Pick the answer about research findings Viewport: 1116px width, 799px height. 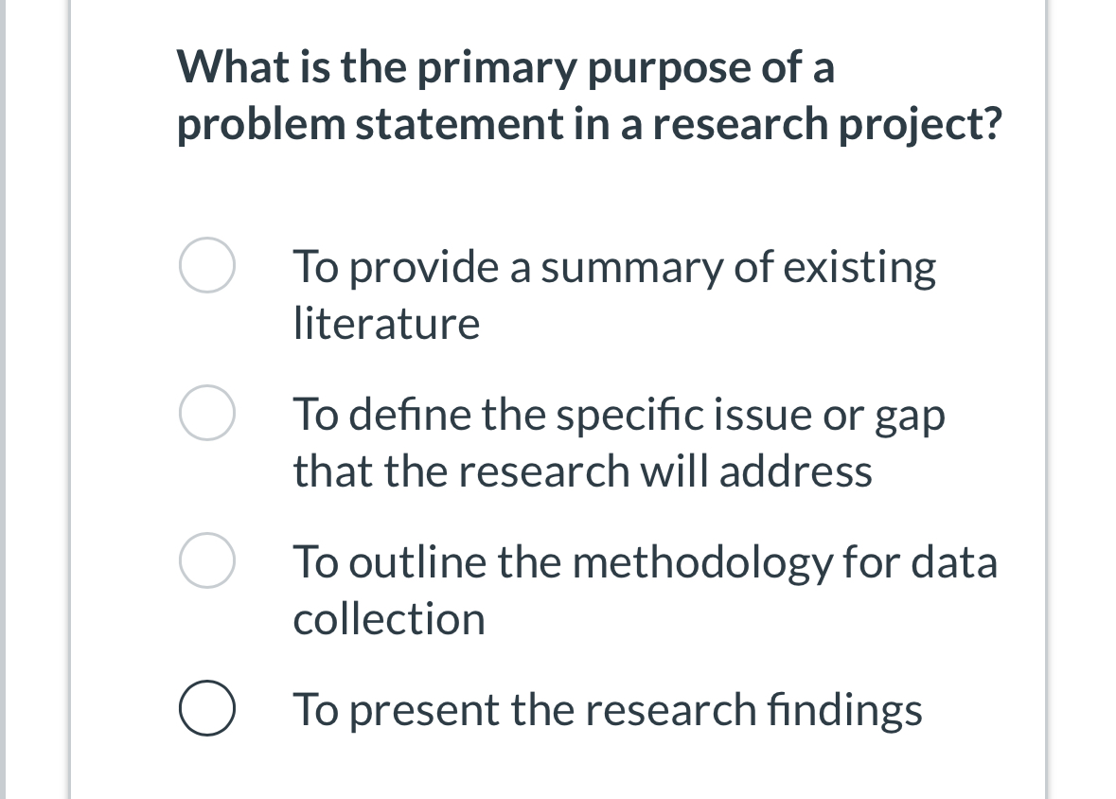607,709
